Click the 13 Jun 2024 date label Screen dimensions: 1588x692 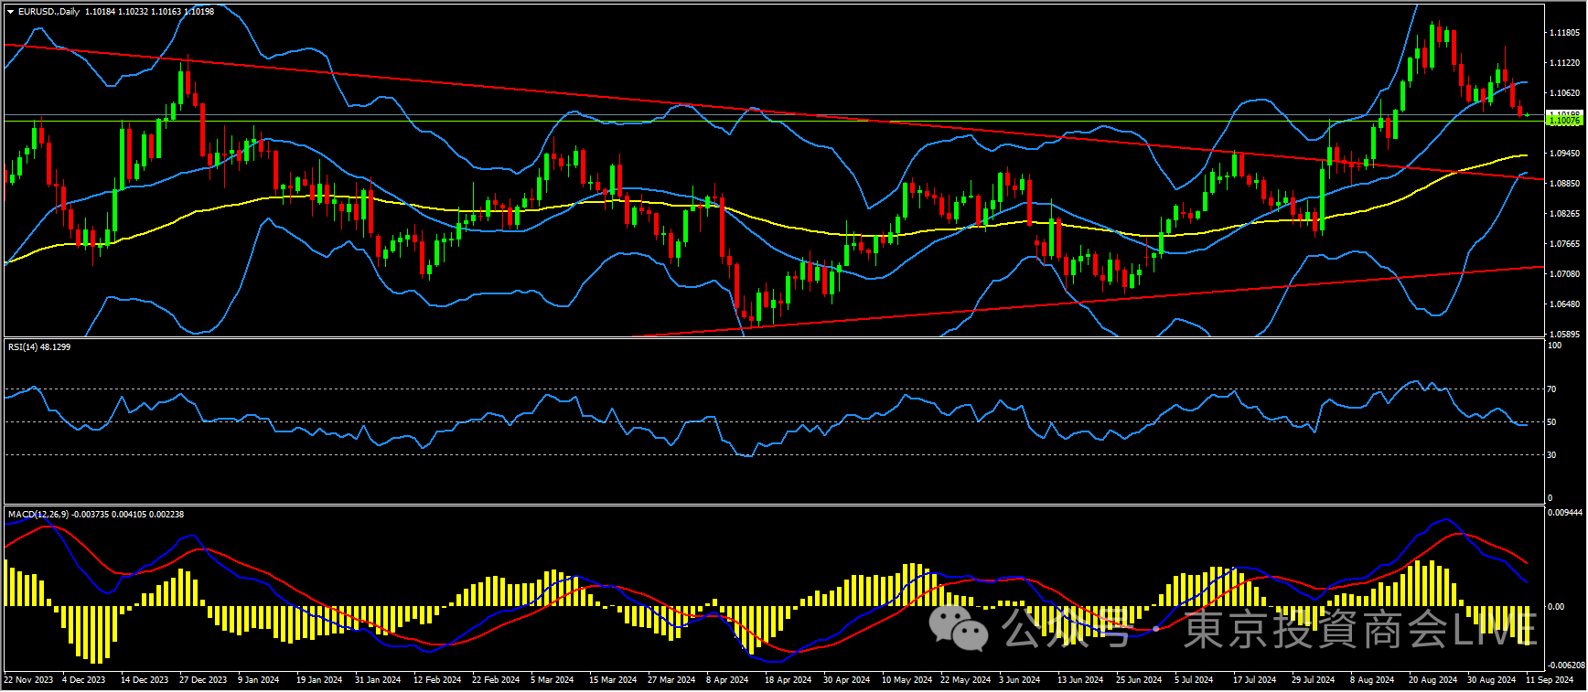(1081, 680)
